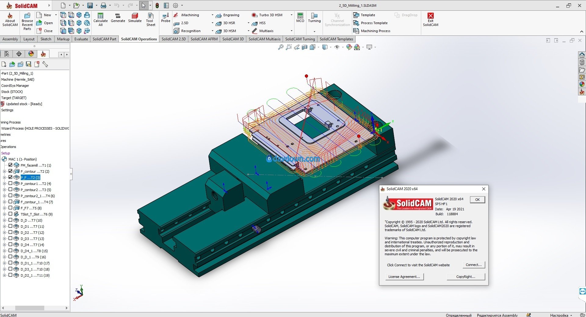Open the DisplayManager appearance tab icon
Image resolution: width=586 pixels, height=317 pixels.
(x=31, y=54)
